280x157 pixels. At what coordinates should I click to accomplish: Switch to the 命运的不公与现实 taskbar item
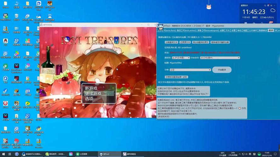coord(32,154)
